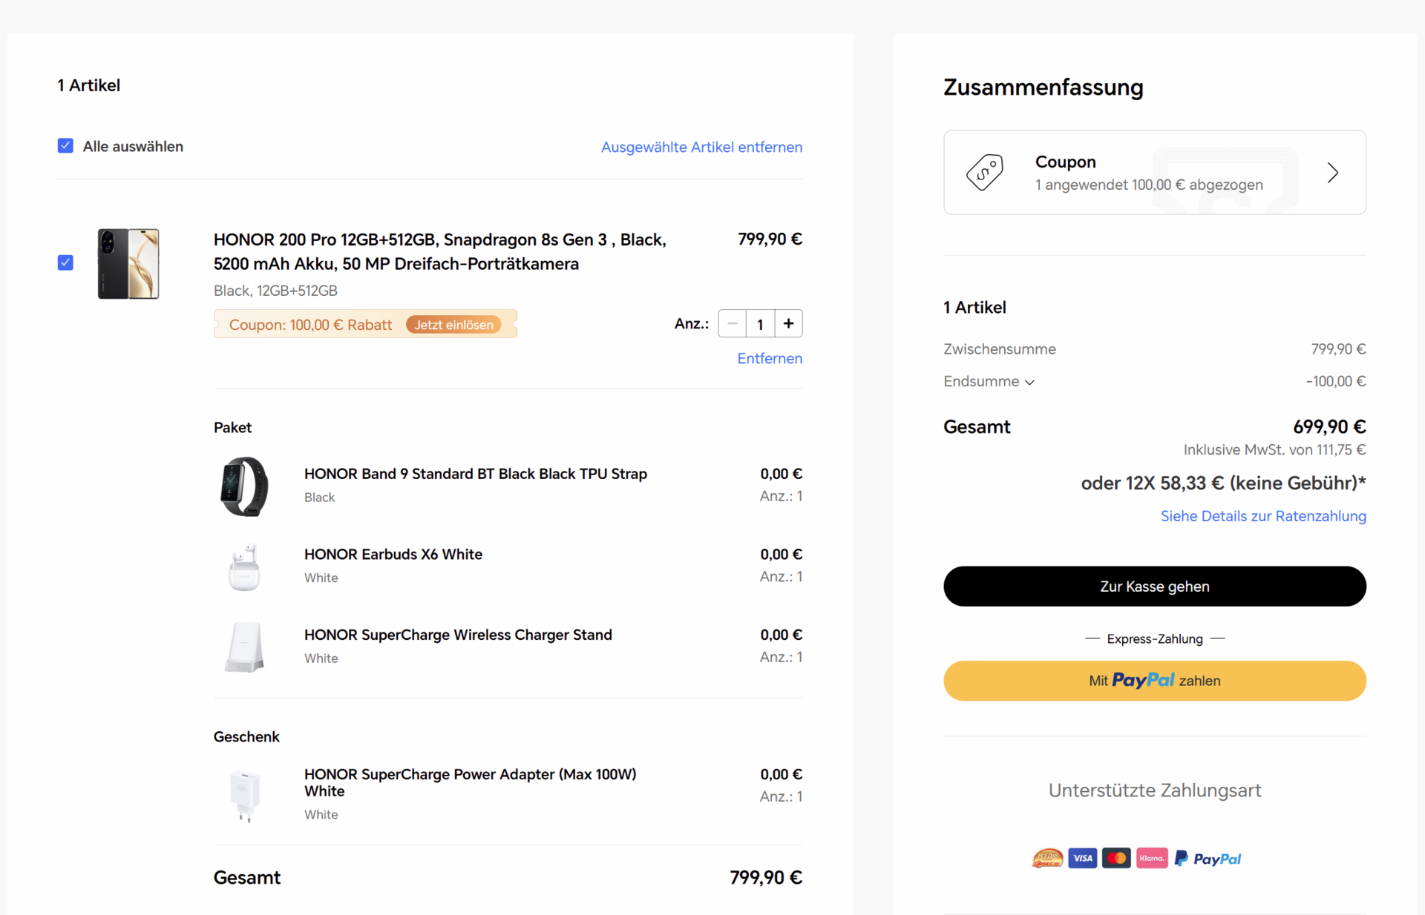
Task: Uncheck the HONOR 200 Pro item checkbox
Action: point(65,262)
